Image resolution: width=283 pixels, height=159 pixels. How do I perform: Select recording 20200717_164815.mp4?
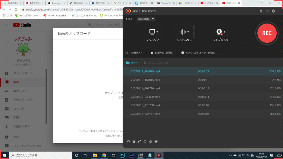click(203, 80)
